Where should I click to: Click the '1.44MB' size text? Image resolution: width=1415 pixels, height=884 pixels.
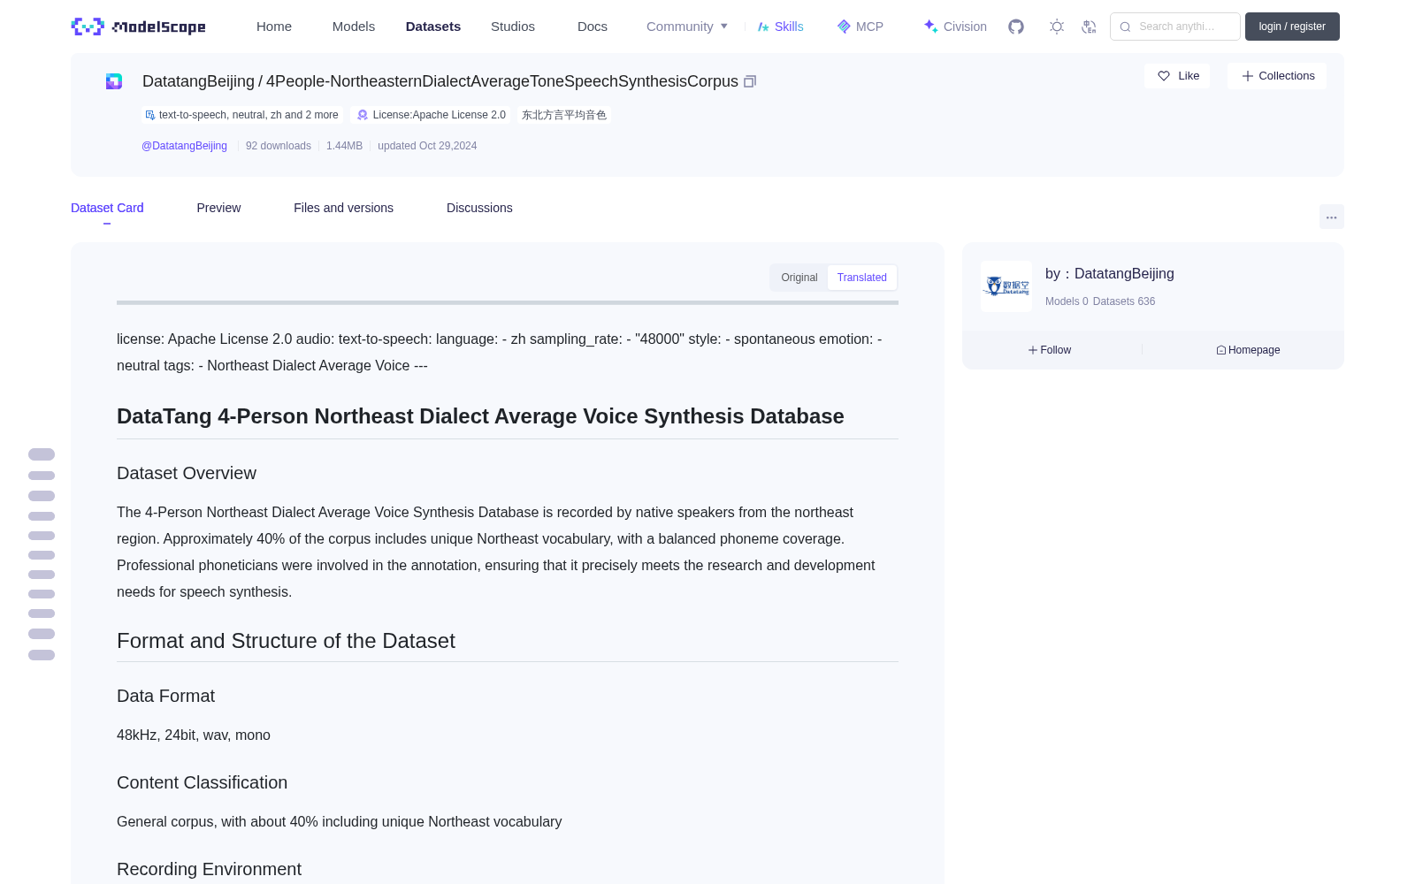(x=344, y=146)
